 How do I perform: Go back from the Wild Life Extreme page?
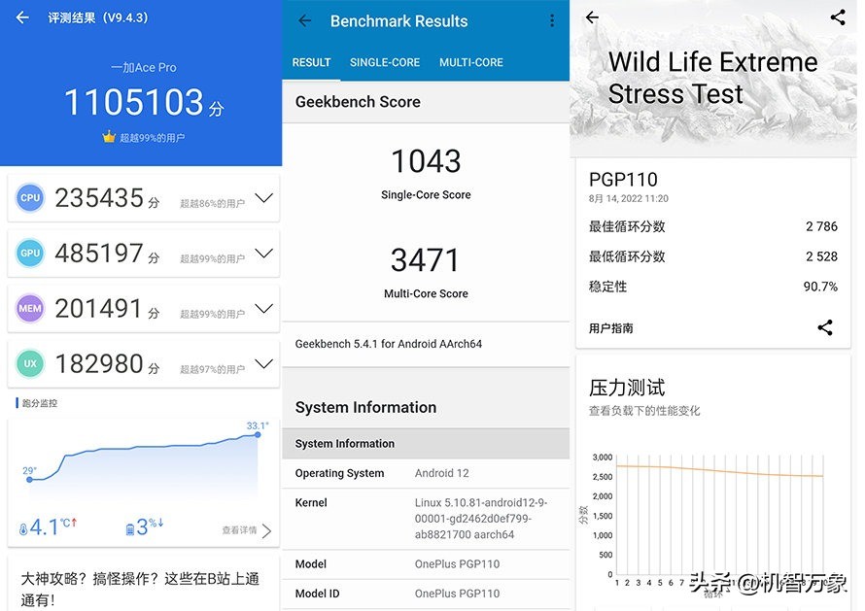click(593, 17)
